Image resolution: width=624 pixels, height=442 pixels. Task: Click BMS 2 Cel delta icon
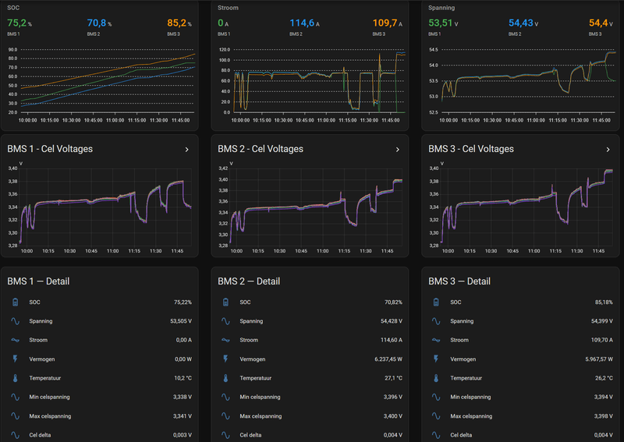pyautogui.click(x=225, y=435)
